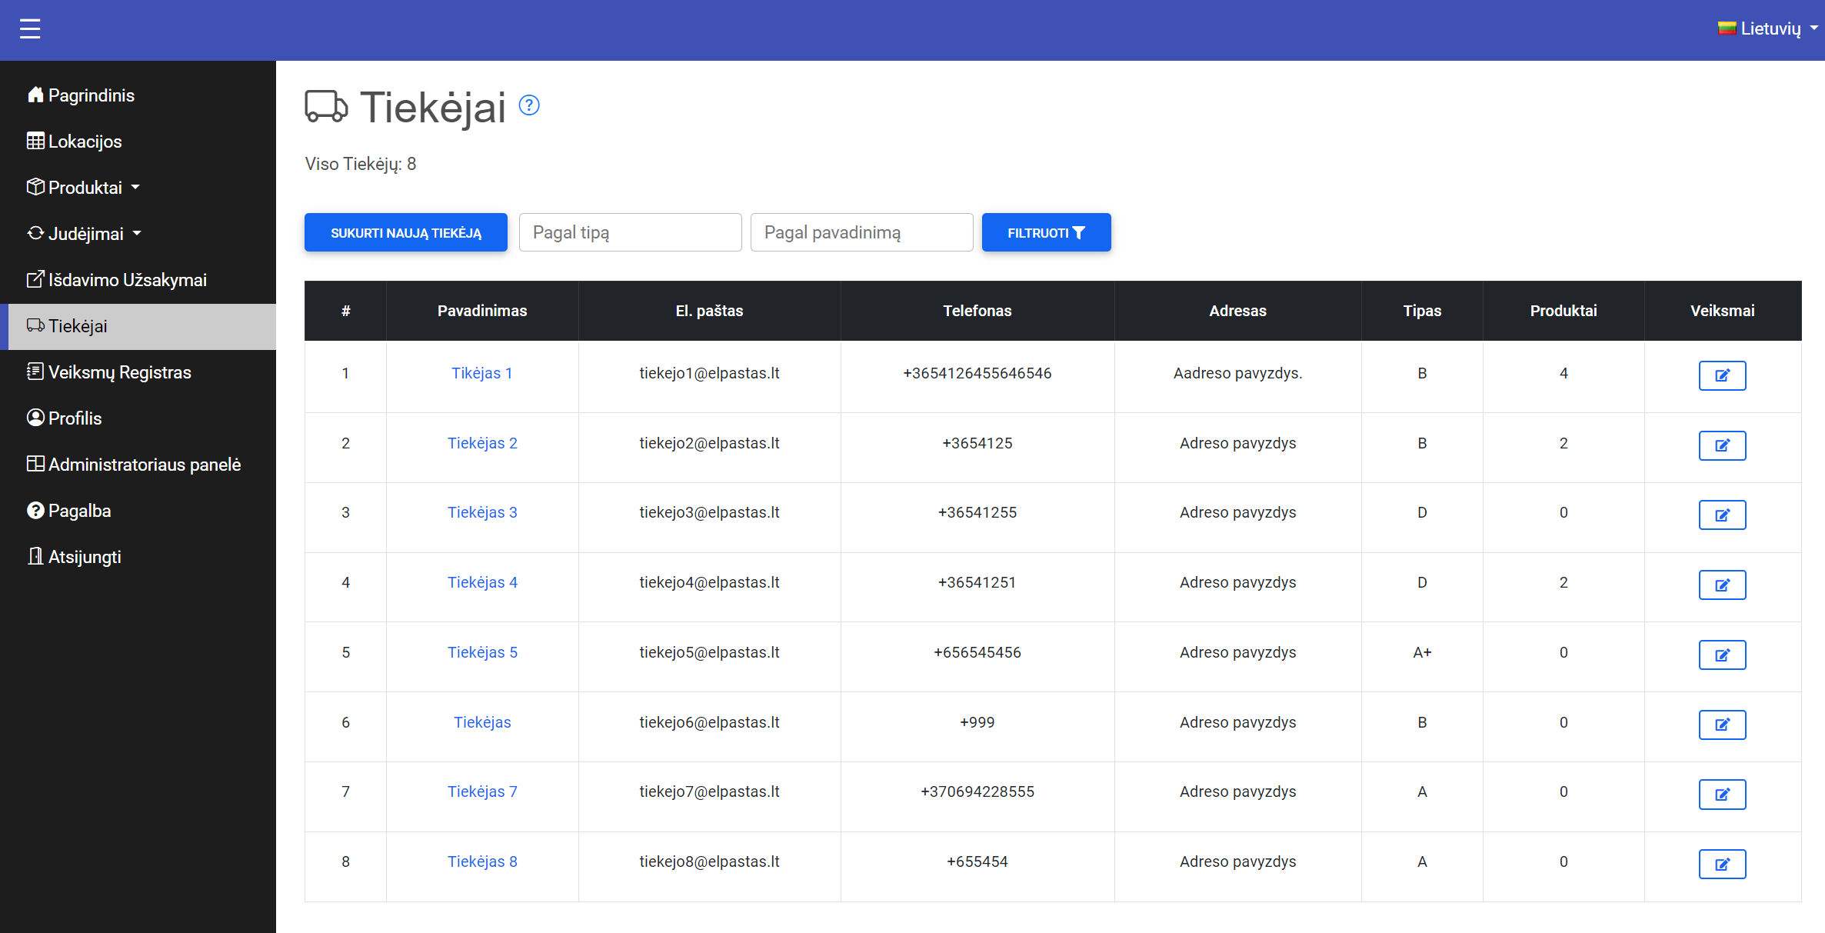
Task: Expand the Produktai sidebar submenu
Action: pos(85,188)
